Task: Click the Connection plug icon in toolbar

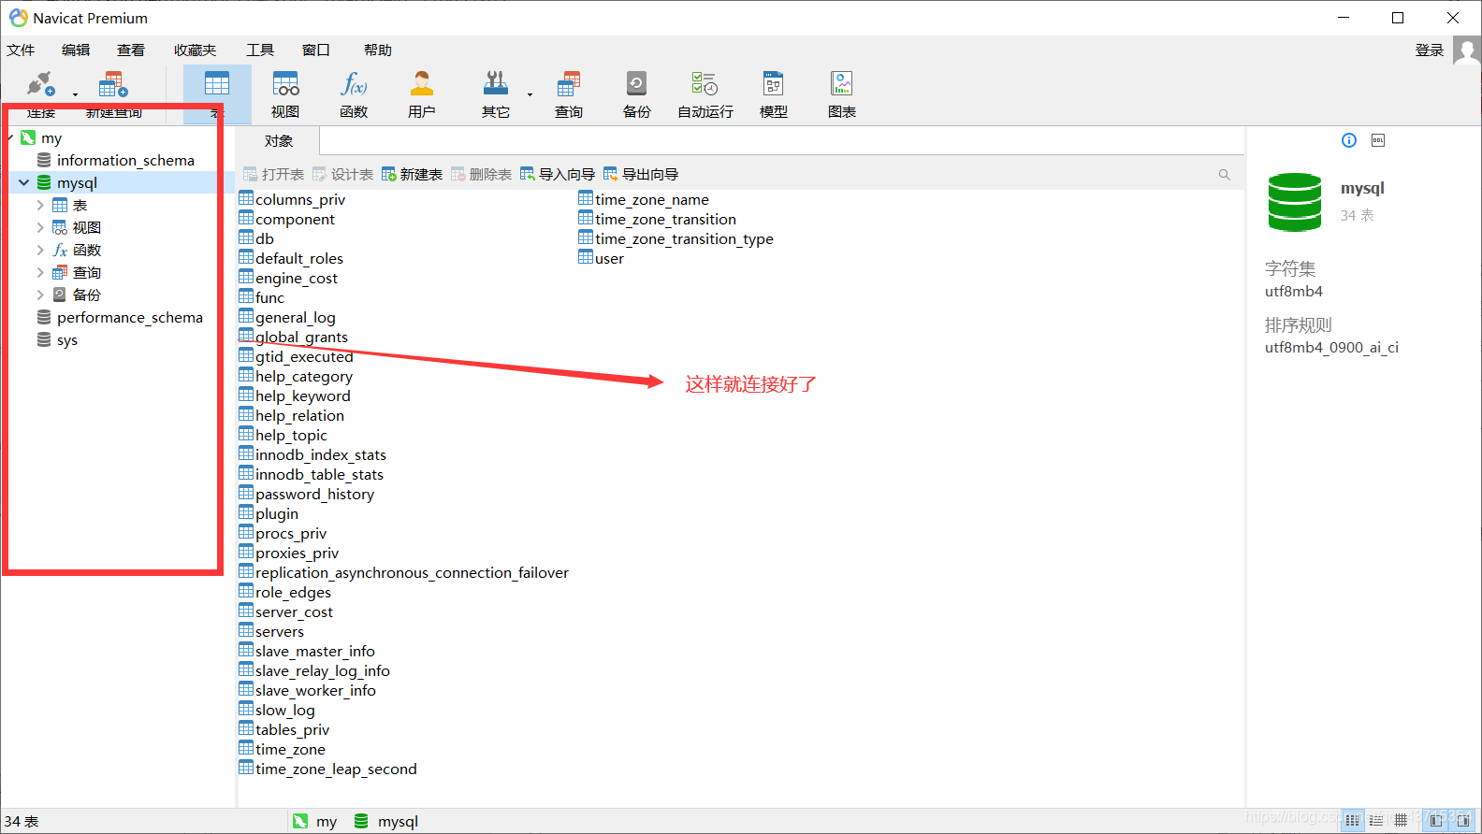Action: coord(40,84)
